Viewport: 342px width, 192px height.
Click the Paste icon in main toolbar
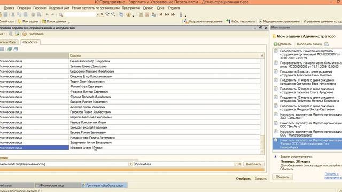[25, 14]
